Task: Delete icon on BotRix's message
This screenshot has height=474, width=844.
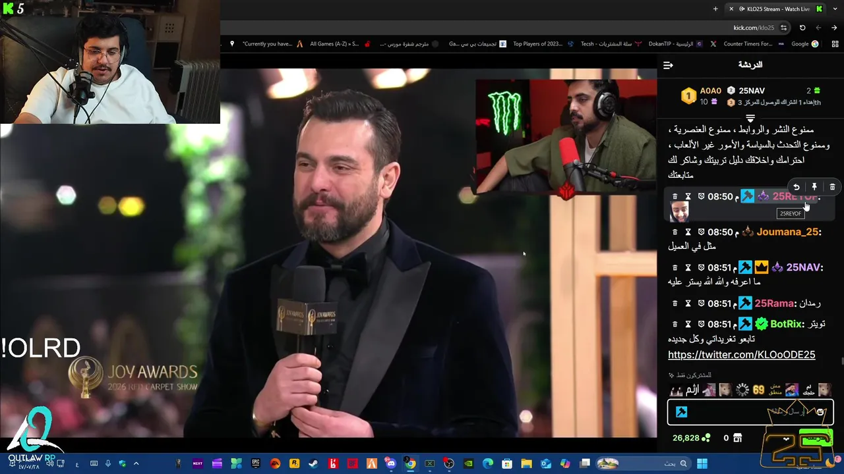Action: [x=675, y=324]
